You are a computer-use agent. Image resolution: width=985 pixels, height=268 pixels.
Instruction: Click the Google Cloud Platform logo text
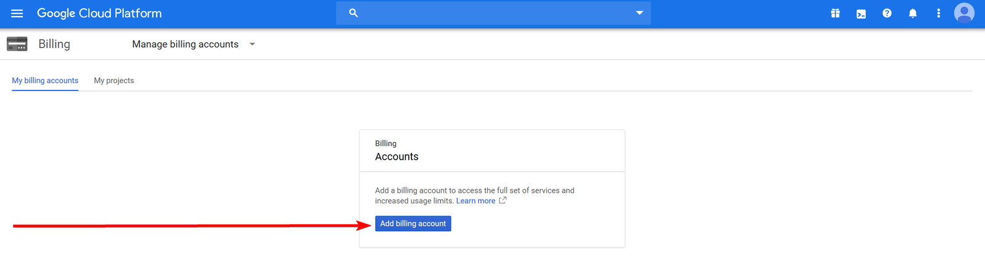(x=99, y=13)
